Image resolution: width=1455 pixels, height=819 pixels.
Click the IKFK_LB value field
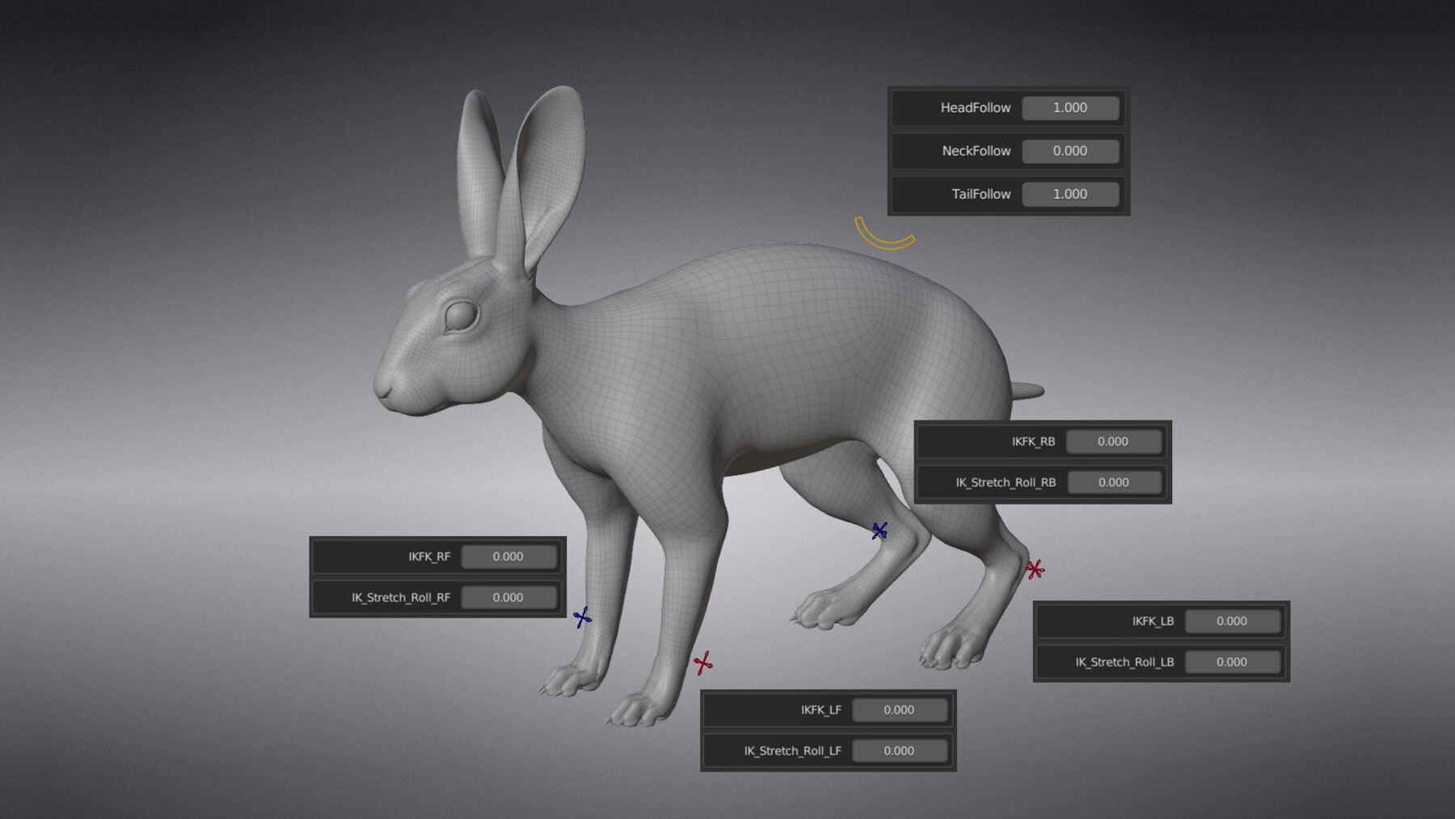[1232, 621]
